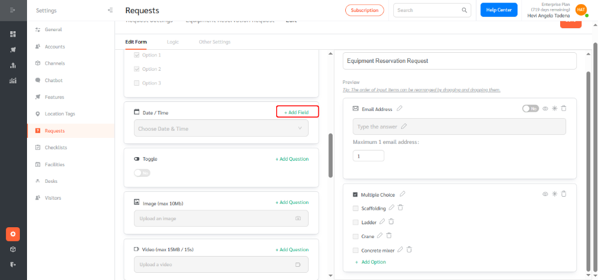This screenshot has width=598, height=280.
Task: Toggle the Email Address No switch
Action: 531,109
